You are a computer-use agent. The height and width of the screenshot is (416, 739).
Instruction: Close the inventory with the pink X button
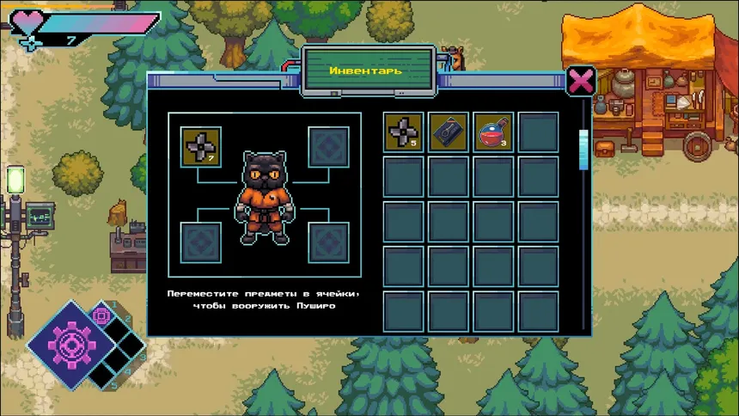581,81
